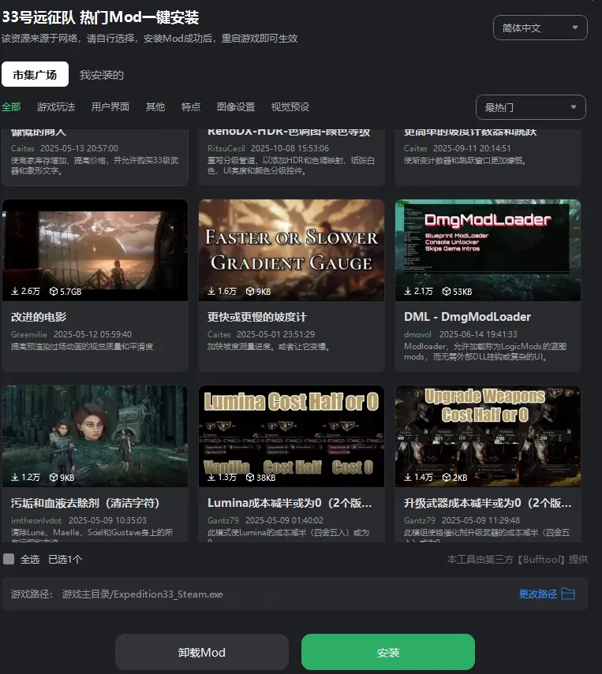
Task: Click the package size icon next to 53KB
Action: click(447, 291)
